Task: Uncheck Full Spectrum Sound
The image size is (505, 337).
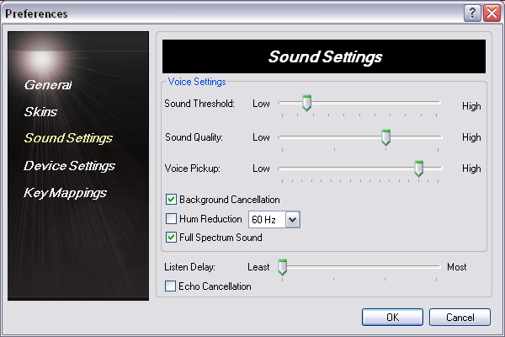Action: 172,238
